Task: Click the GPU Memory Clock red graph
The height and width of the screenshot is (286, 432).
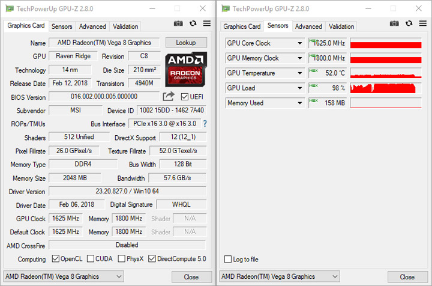Action: point(386,58)
